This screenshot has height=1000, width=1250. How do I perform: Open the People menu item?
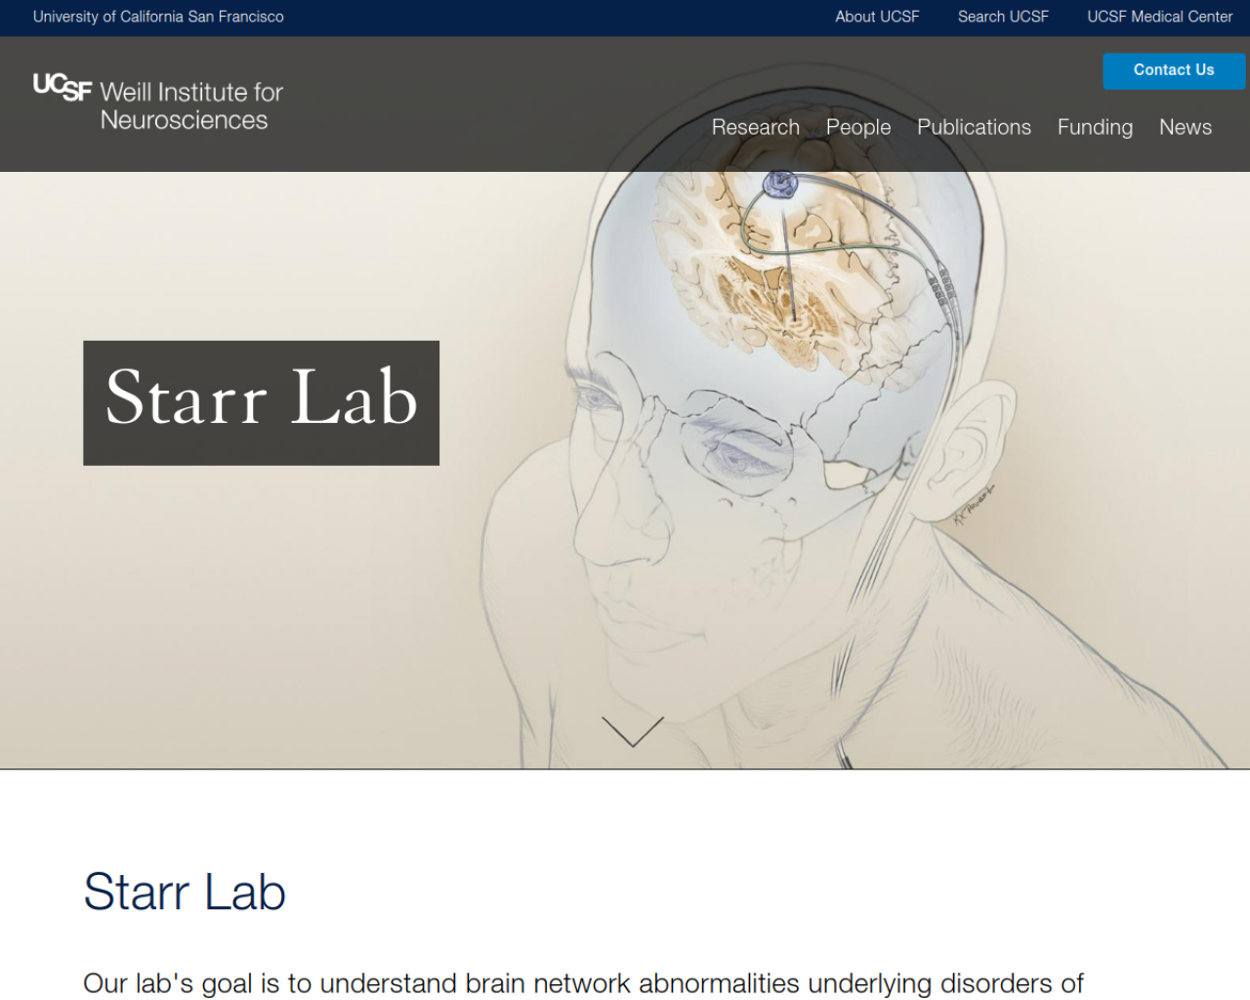858,127
